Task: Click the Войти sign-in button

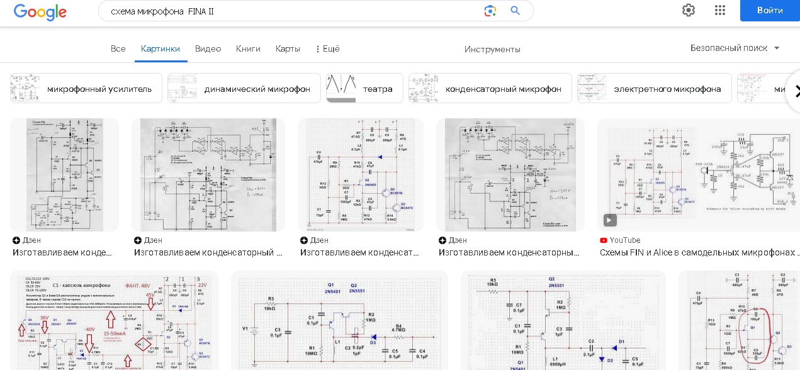Action: click(x=769, y=11)
